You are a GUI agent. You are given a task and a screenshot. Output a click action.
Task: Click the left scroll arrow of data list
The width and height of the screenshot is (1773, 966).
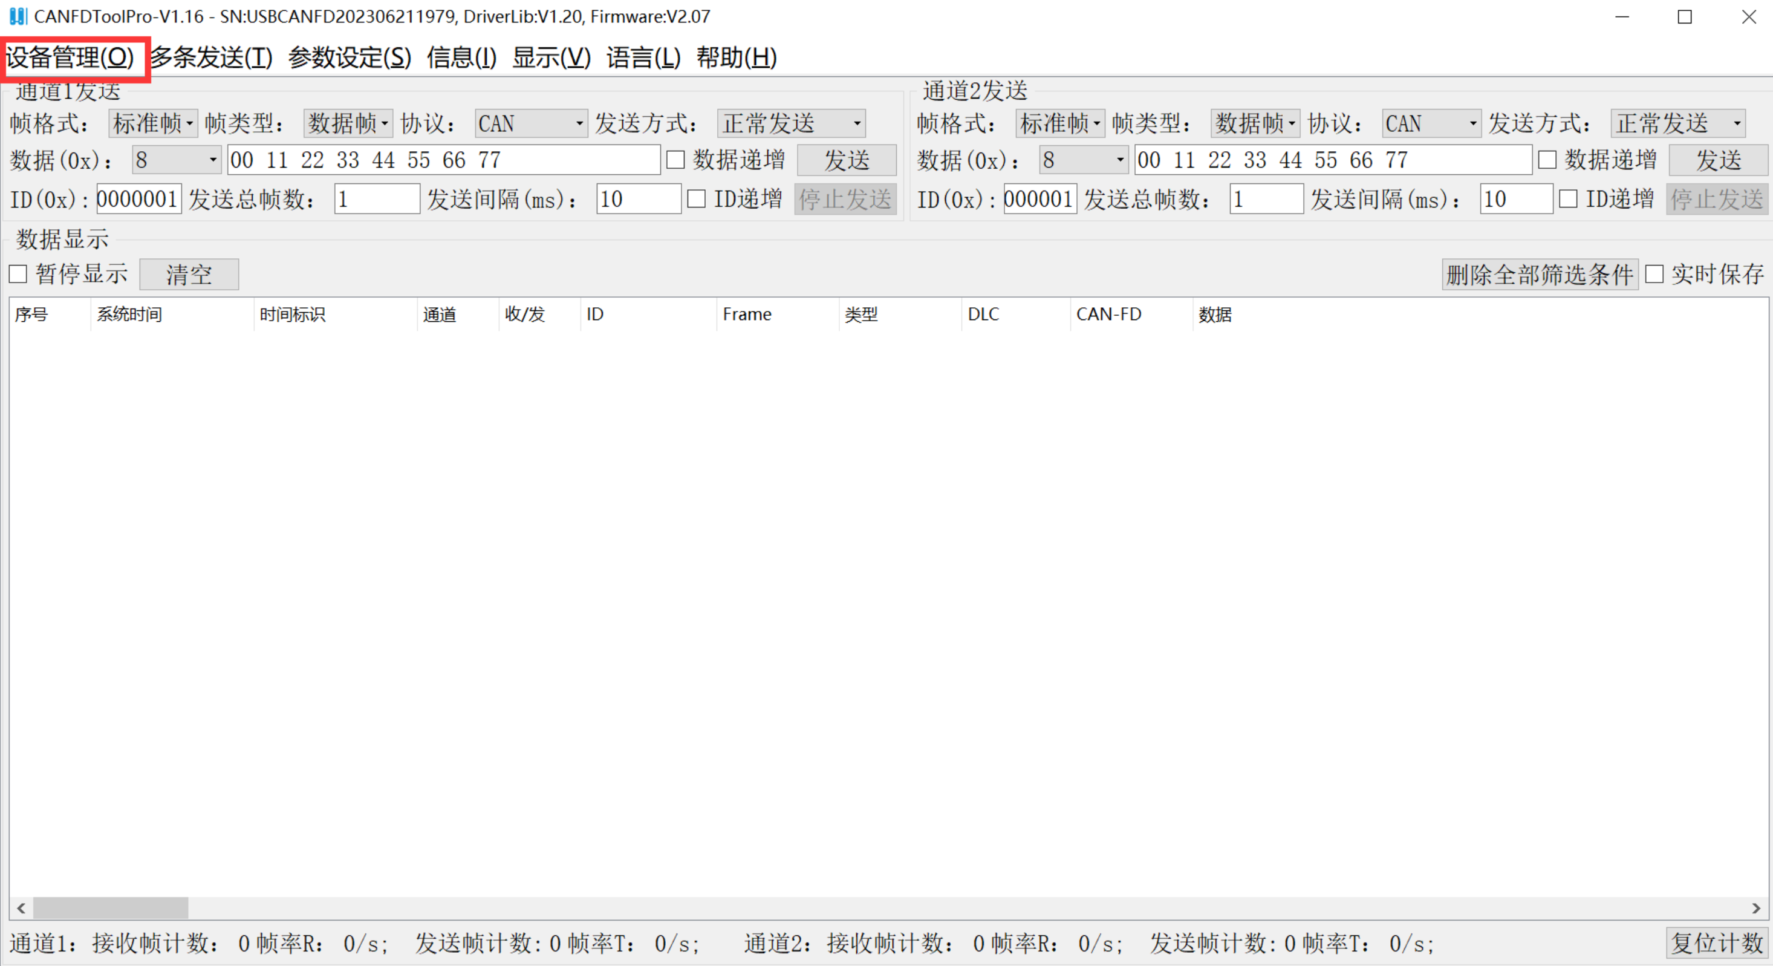(x=21, y=908)
